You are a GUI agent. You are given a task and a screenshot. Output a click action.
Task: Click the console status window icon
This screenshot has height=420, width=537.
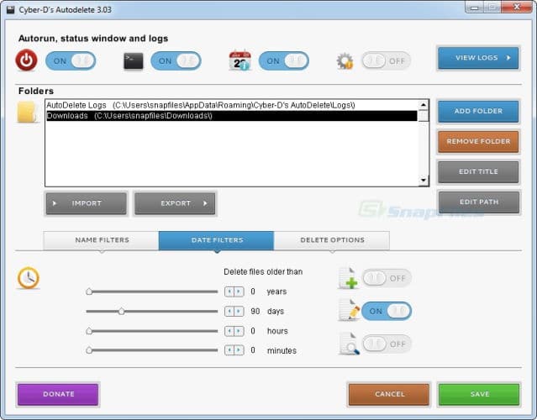coord(133,60)
